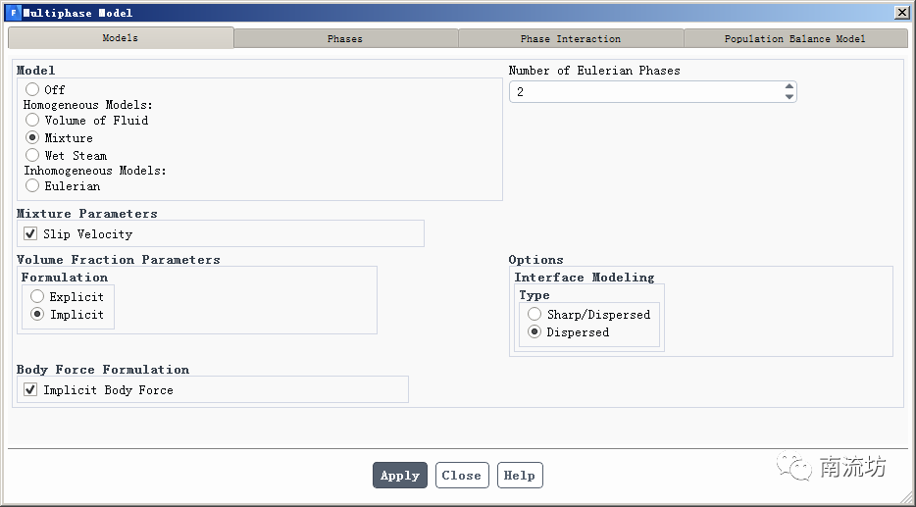
Task: Select the Models tab
Action: (121, 38)
